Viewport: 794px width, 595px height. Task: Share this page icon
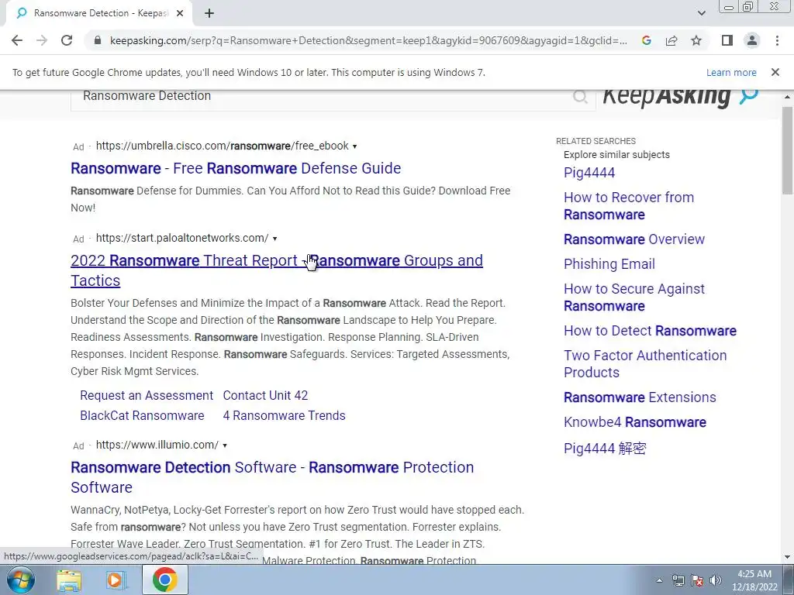671,40
